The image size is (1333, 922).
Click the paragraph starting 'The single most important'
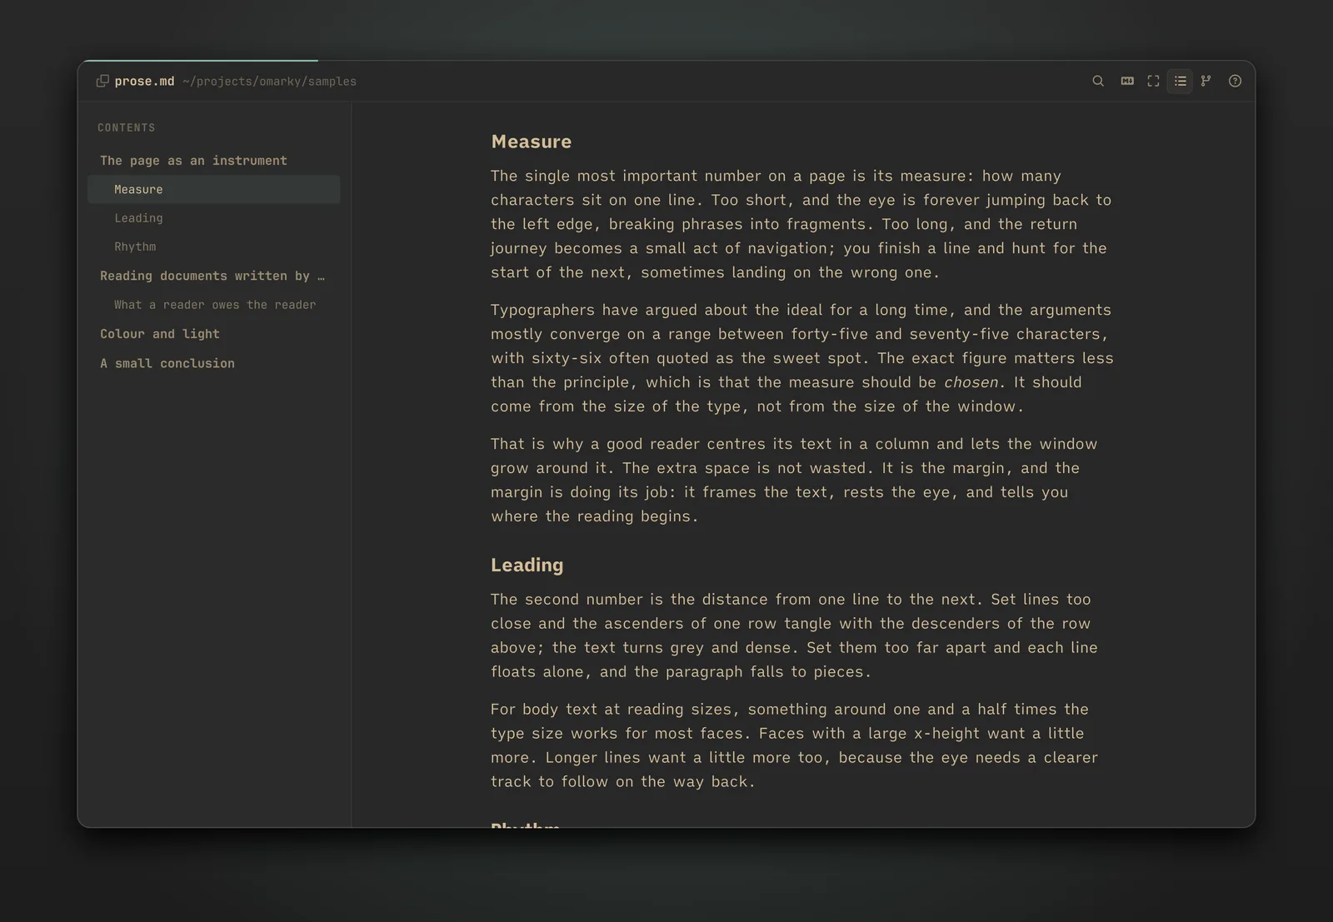[802, 224]
